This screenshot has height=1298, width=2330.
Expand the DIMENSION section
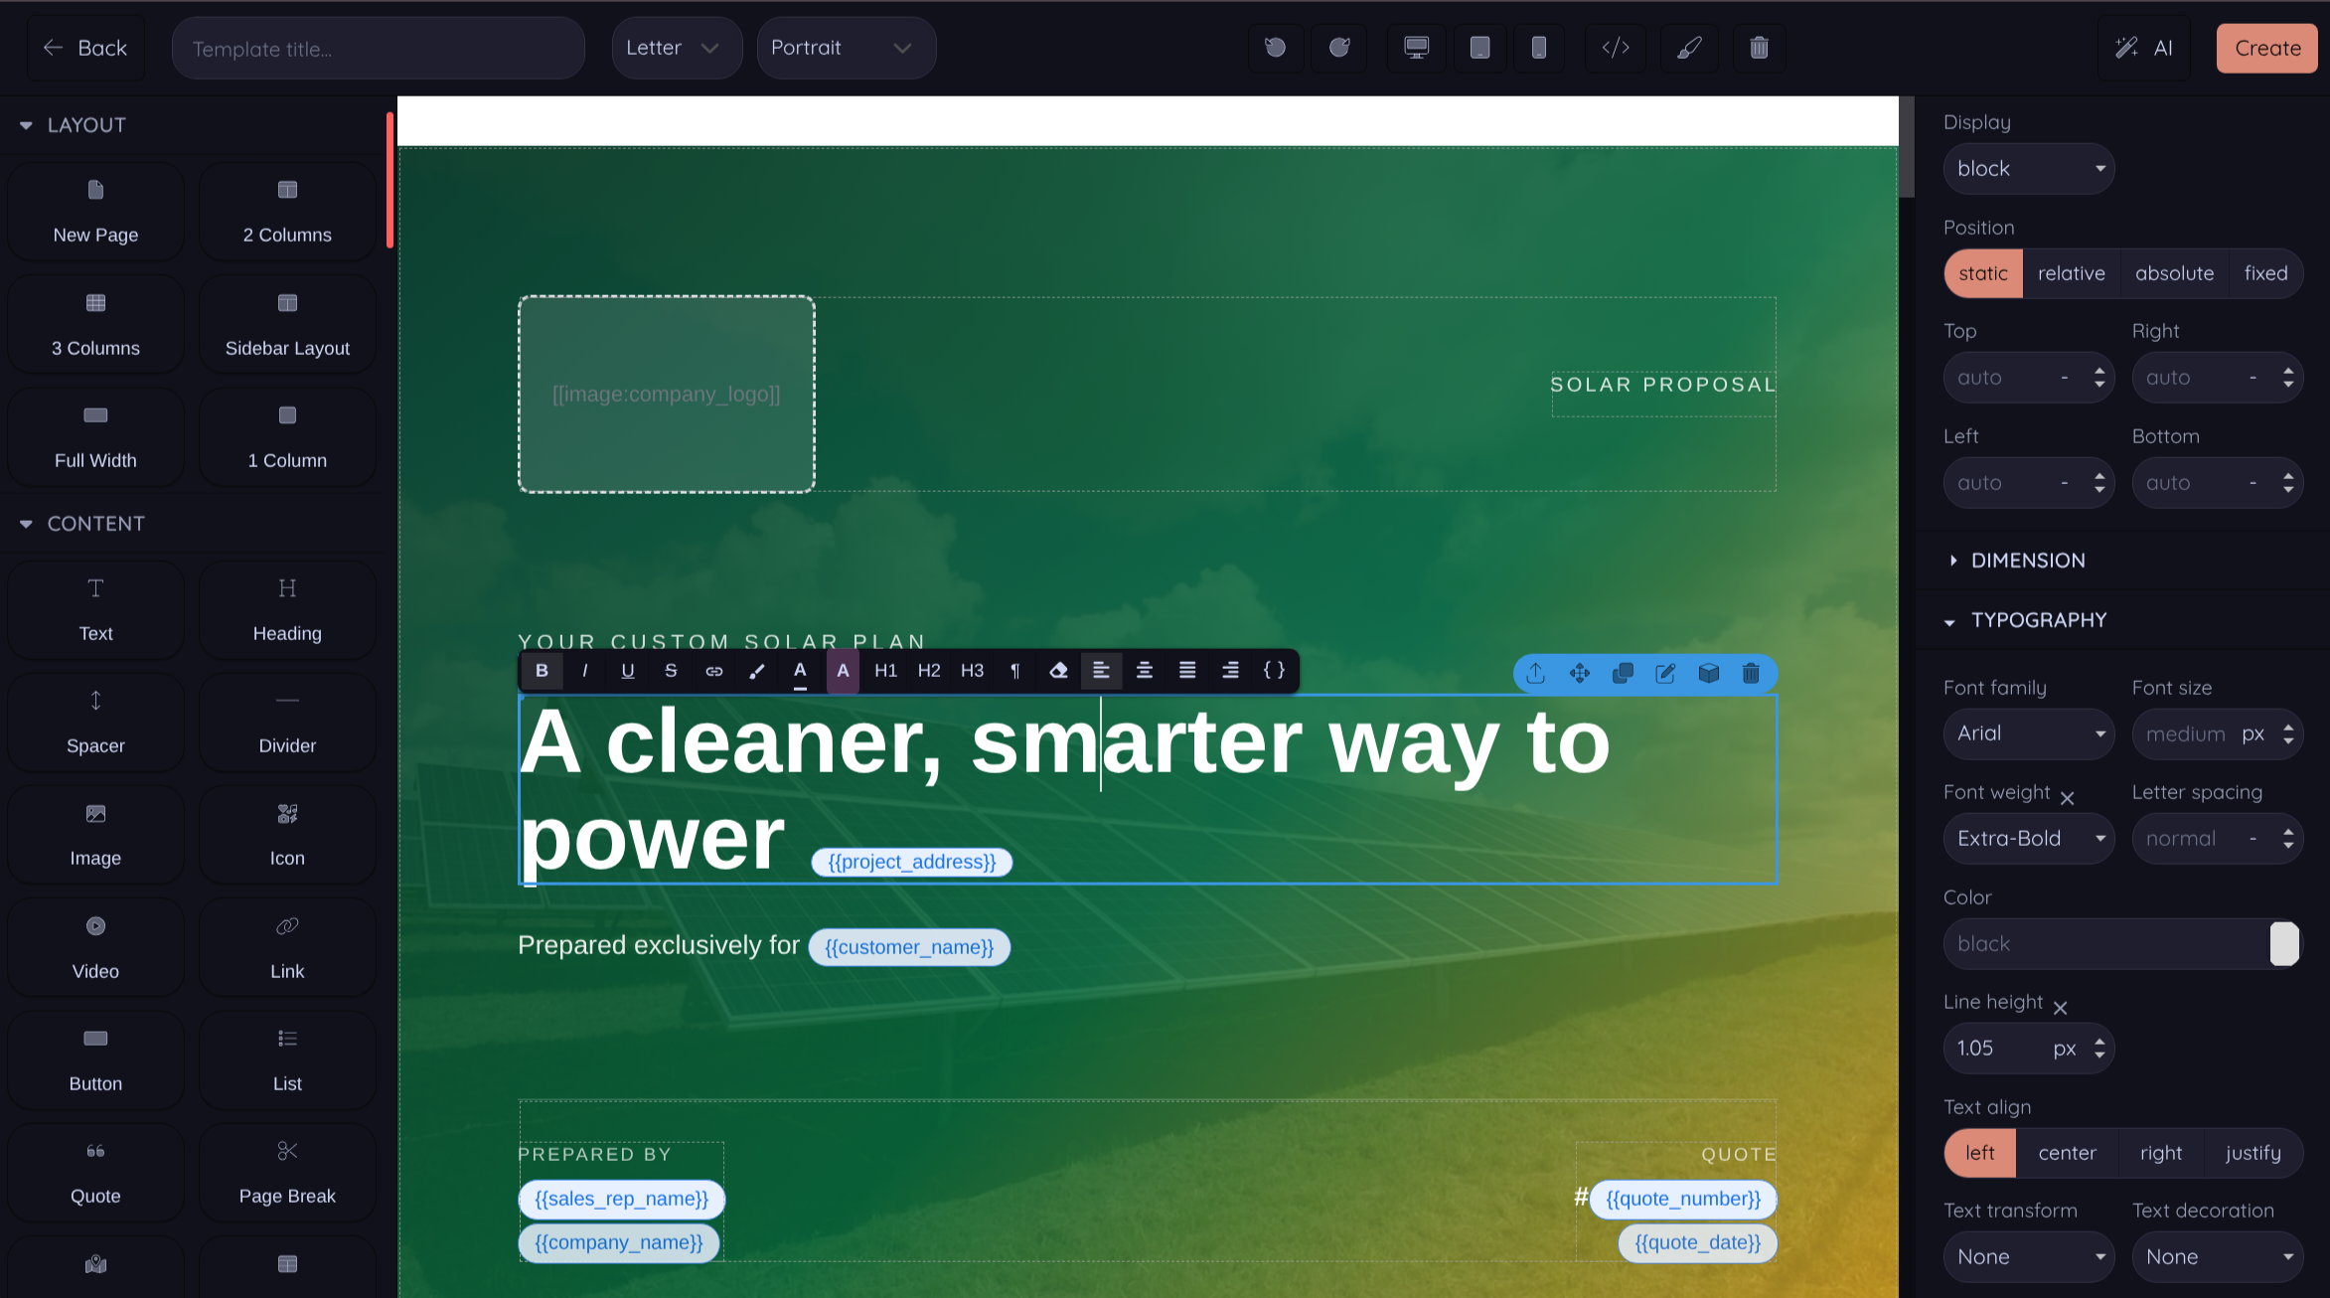[2027, 561]
